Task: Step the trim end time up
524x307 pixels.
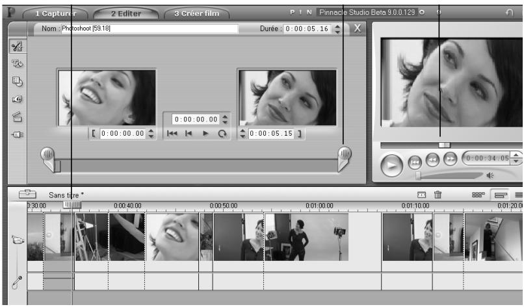Action: (242, 131)
